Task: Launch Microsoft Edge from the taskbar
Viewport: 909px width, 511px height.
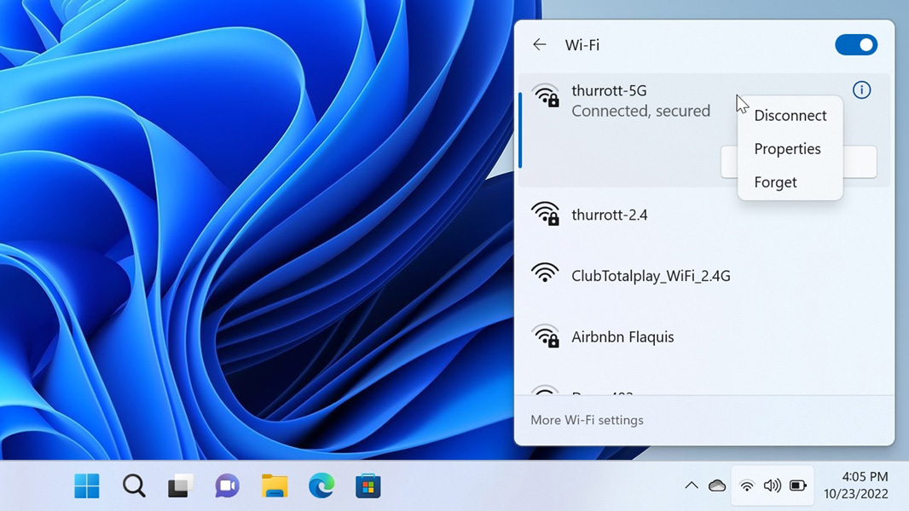Action: click(x=321, y=486)
